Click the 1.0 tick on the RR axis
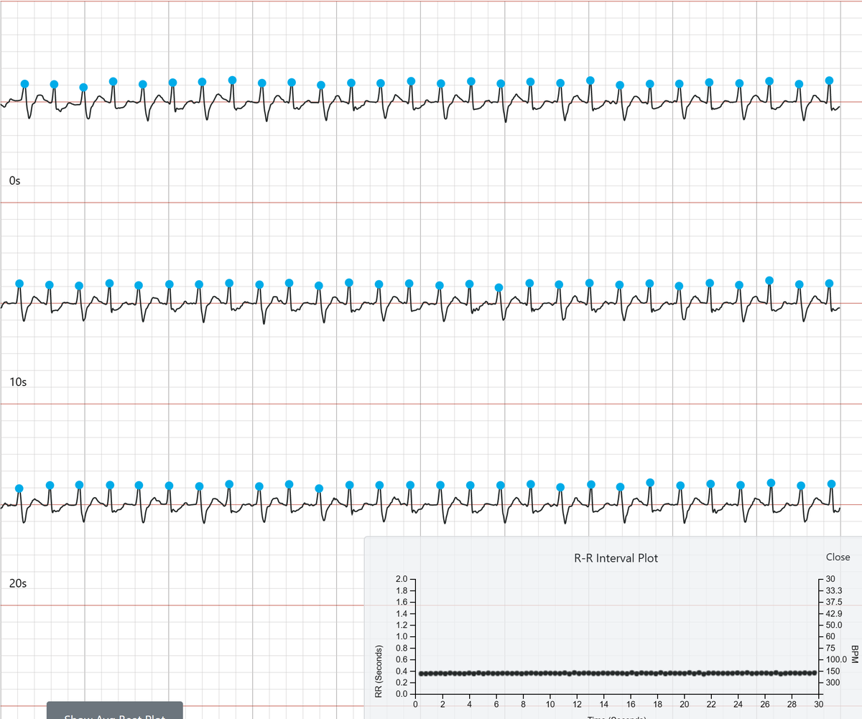The width and height of the screenshot is (862, 719). click(x=402, y=636)
